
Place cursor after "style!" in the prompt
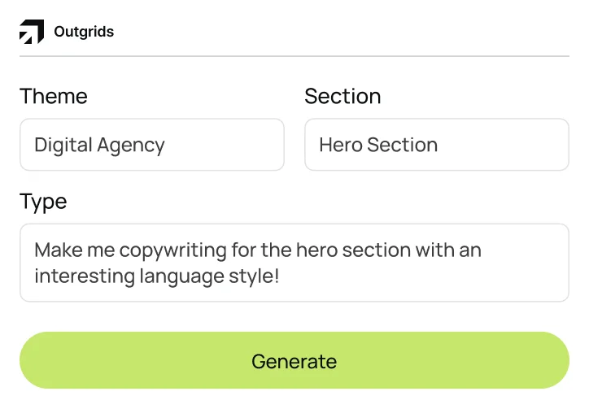(x=281, y=276)
